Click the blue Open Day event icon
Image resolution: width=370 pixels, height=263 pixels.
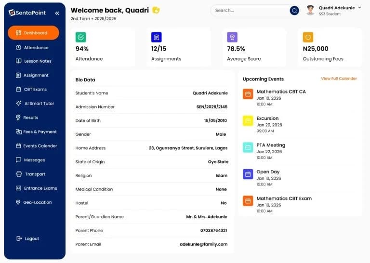(248, 174)
